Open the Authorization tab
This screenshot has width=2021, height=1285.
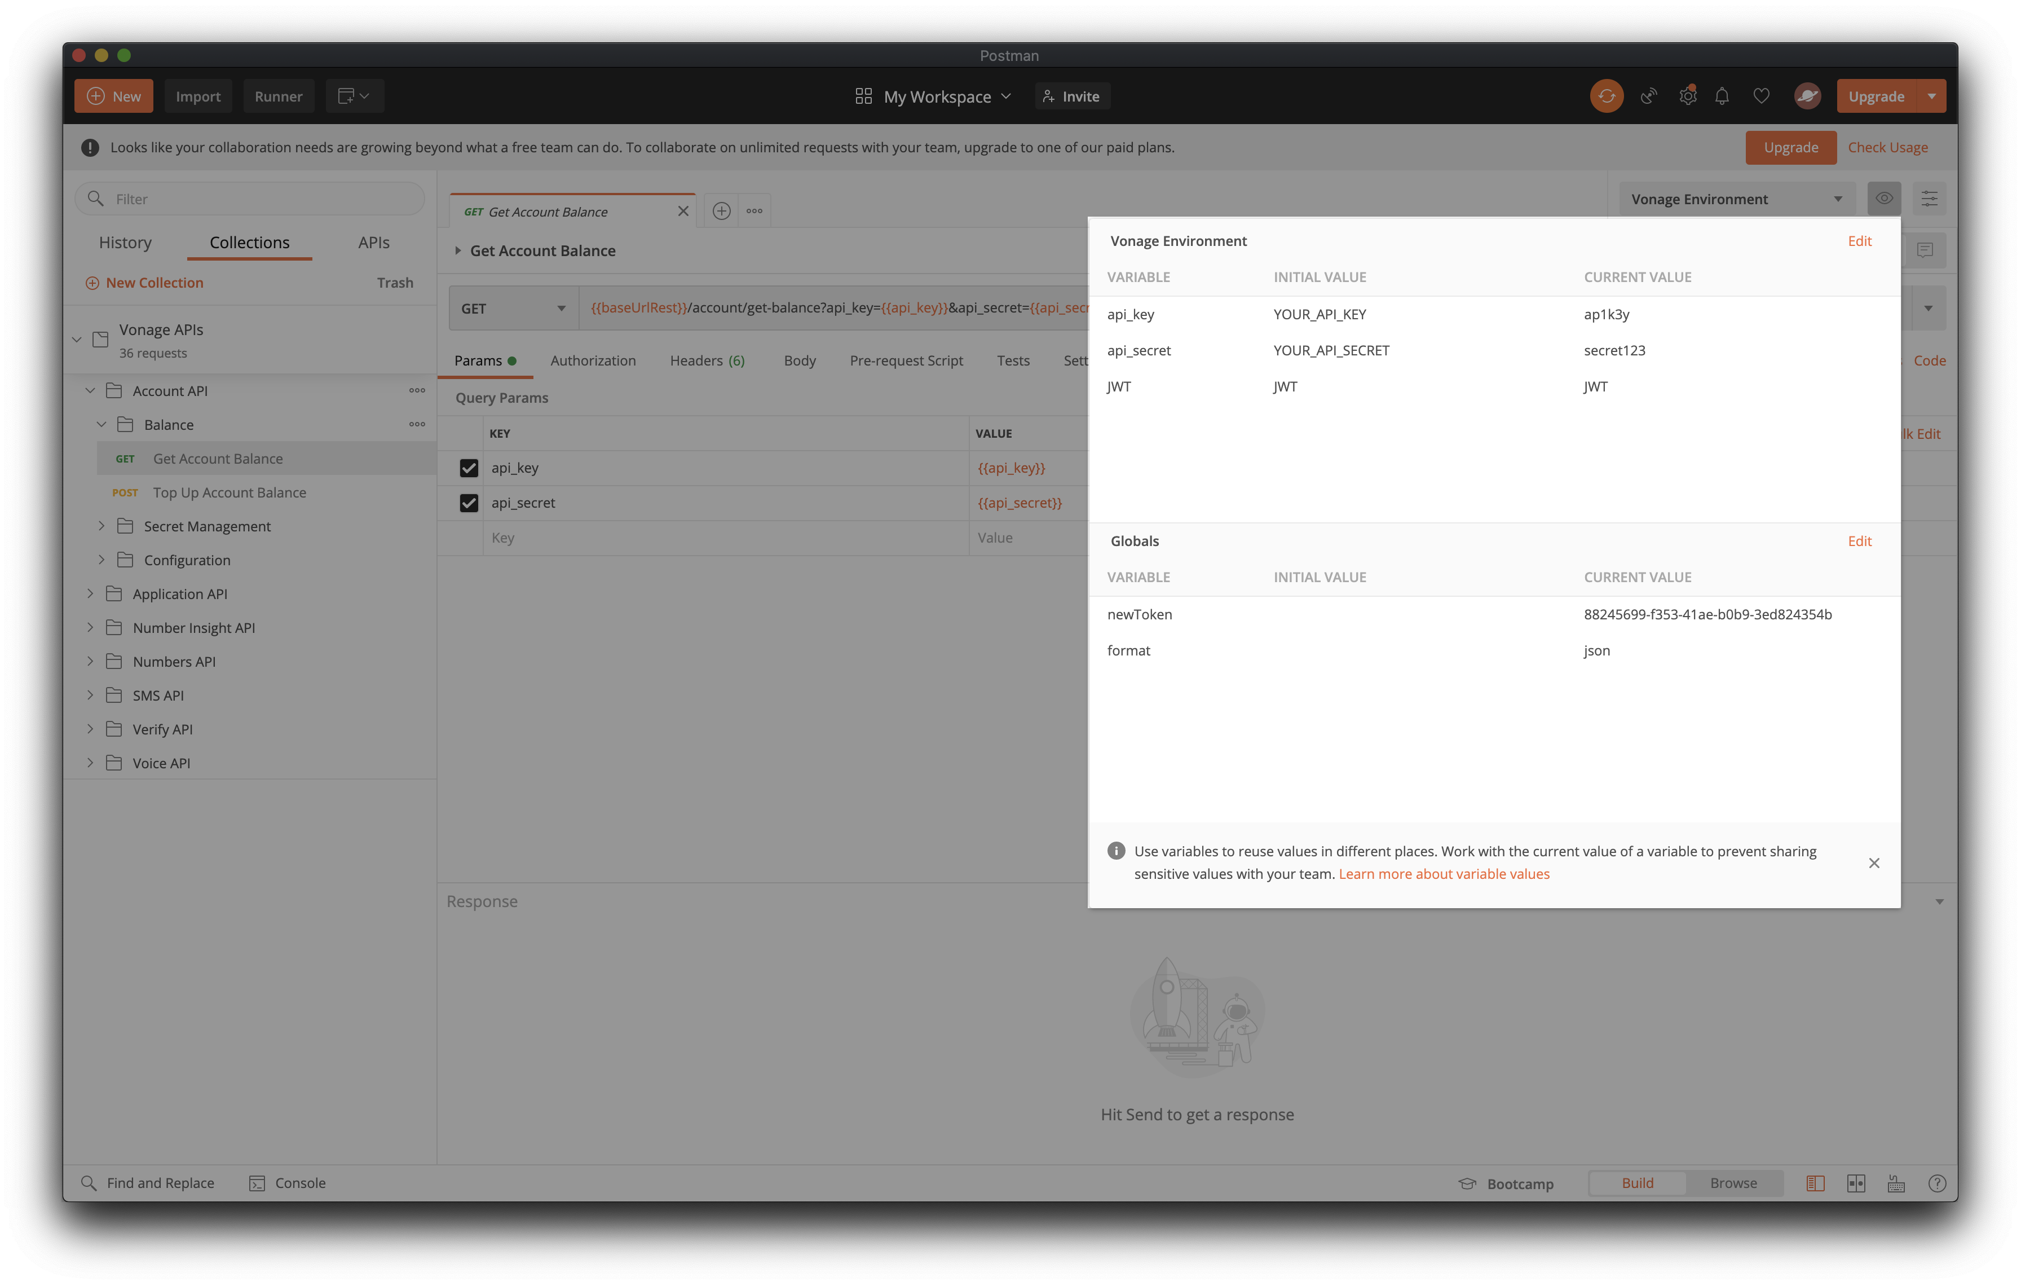[x=593, y=360]
